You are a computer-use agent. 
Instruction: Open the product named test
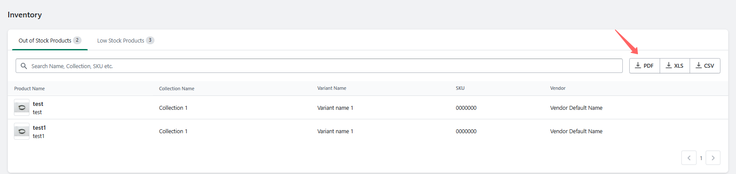pyautogui.click(x=38, y=104)
